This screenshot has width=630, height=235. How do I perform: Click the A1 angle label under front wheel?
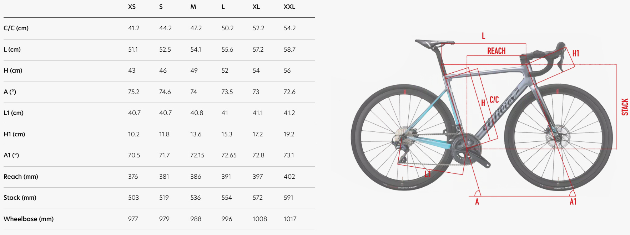click(x=573, y=202)
